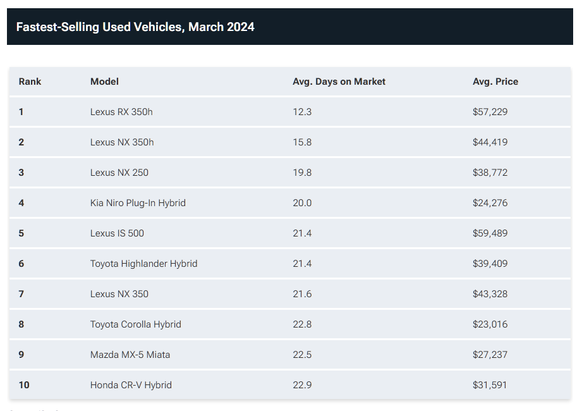Select the 22.9 days value for Honda CR-V

(x=302, y=385)
